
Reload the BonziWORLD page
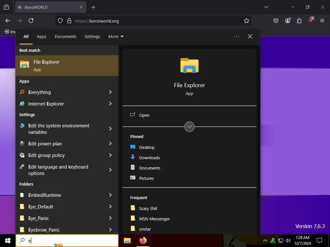(x=31, y=21)
